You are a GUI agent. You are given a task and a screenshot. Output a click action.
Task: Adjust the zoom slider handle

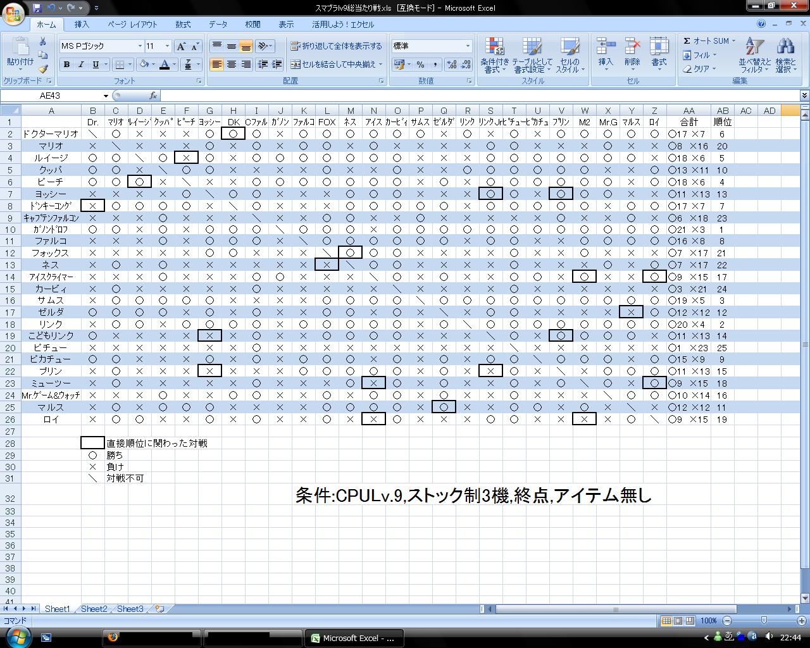764,621
